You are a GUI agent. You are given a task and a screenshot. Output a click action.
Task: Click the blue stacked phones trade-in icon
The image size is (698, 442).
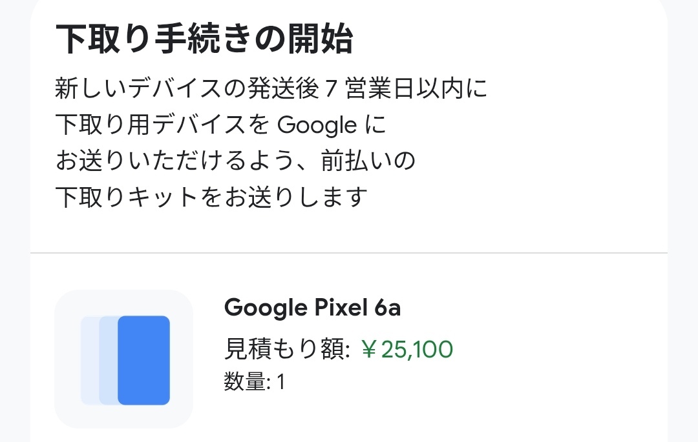[125, 360]
